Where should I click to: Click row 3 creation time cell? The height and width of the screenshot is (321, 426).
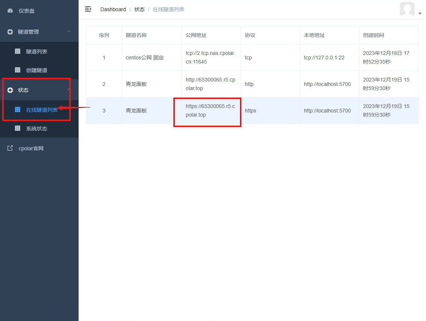[x=389, y=111]
